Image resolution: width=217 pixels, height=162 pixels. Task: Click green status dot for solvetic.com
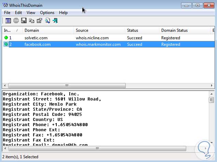[6, 38]
